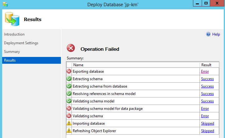Click the warning icon for Refreshing Object Explorer
This screenshot has width=225, height=138.
coord(69,131)
